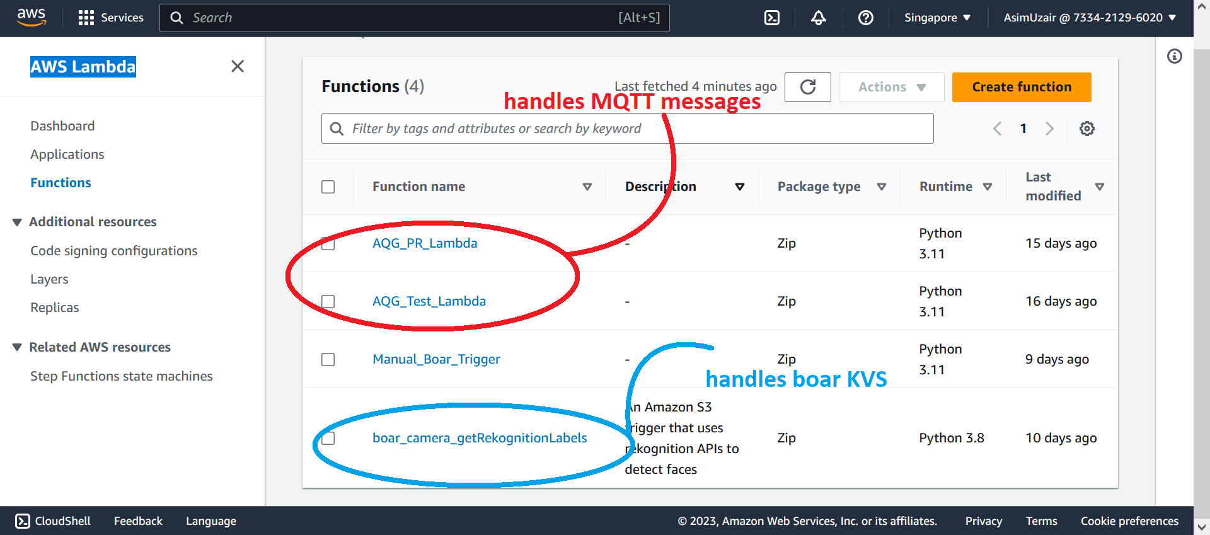
Task: Go to previous page of functions
Action: [x=997, y=129]
